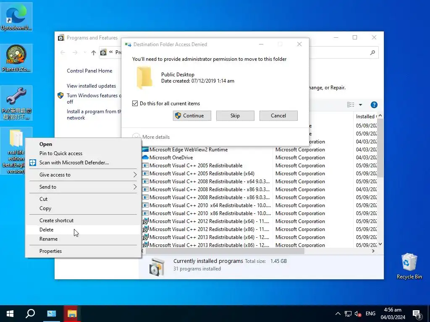Open the Recycle Bin on desktop
Viewport: 430px width, 322px height.
tap(409, 265)
